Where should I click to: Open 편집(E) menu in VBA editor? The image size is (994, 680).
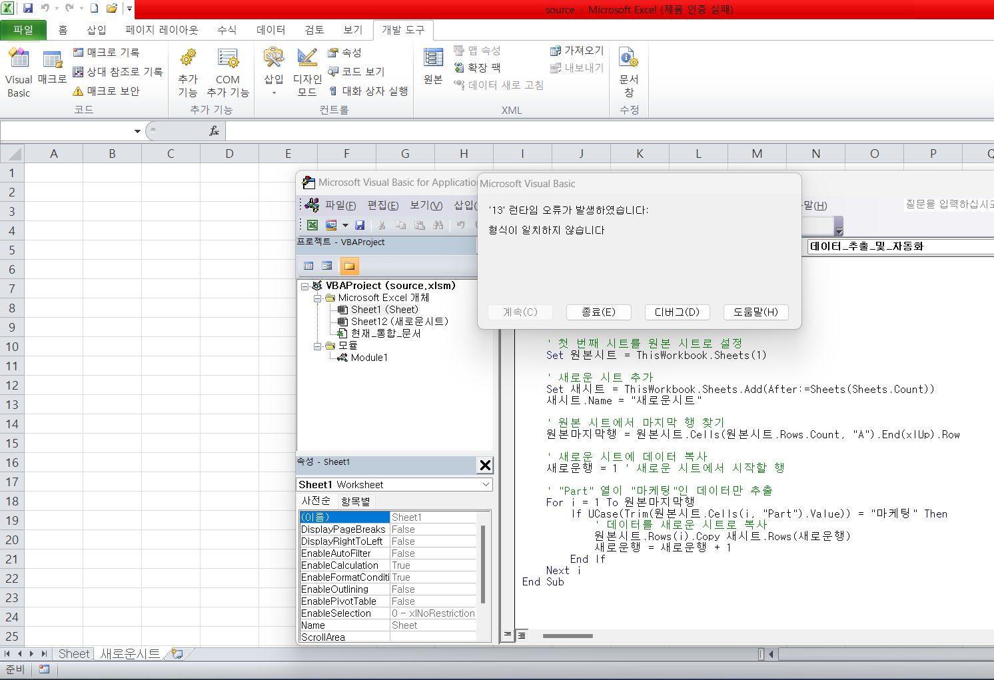383,205
